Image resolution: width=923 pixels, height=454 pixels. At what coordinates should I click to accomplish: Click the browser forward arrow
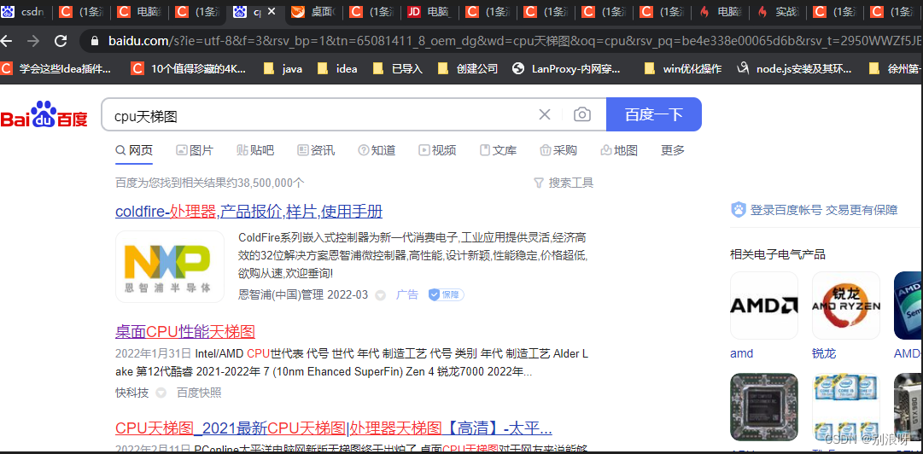pos(33,41)
